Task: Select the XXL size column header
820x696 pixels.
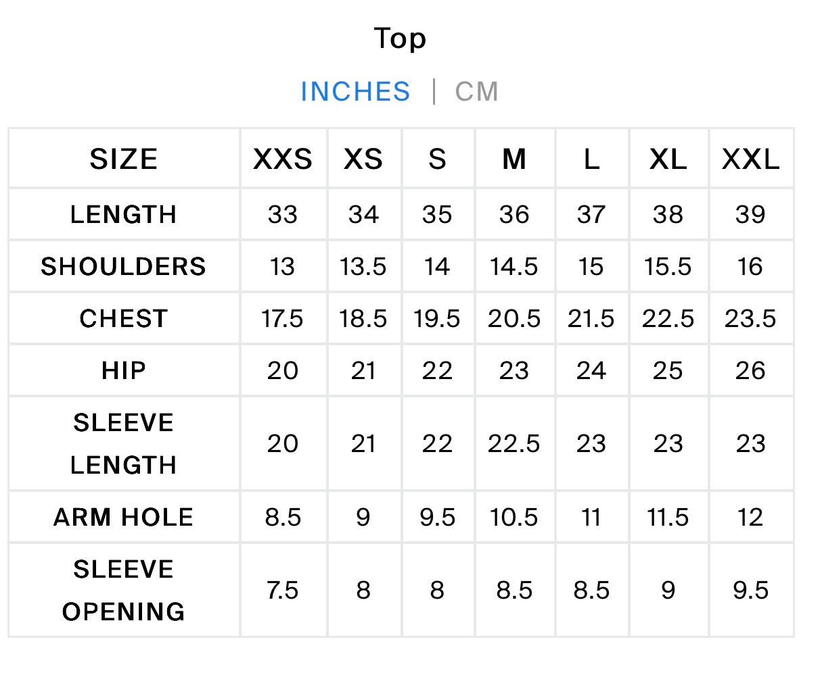Action: (750, 159)
